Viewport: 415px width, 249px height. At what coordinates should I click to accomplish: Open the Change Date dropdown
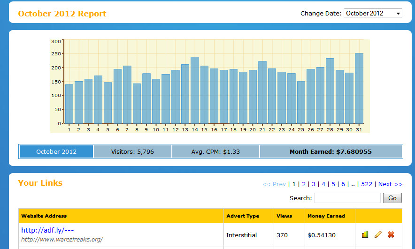click(x=373, y=13)
